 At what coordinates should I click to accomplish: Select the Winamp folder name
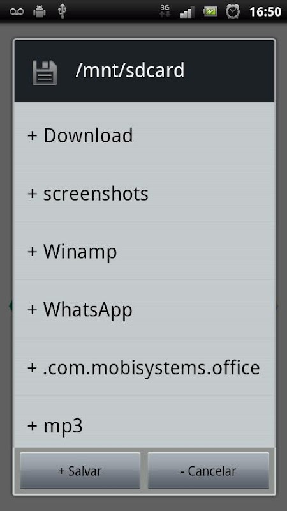(x=80, y=253)
